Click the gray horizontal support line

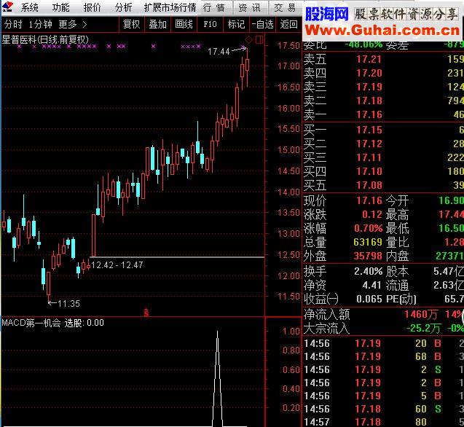[x=177, y=257]
